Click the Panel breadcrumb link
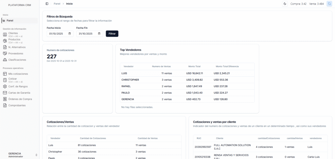The image size is (335, 159). tap(57, 4)
